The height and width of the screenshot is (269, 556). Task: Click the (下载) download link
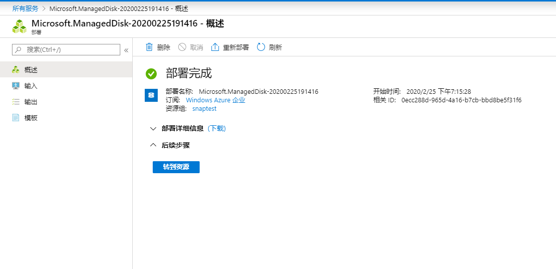pos(217,129)
